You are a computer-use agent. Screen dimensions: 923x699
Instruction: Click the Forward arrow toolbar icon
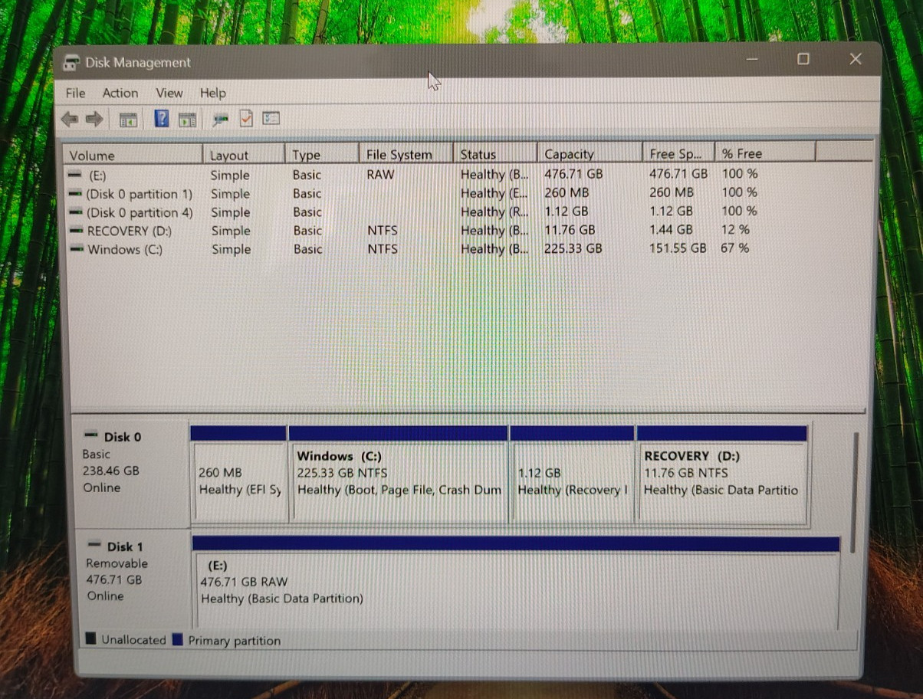(x=94, y=119)
